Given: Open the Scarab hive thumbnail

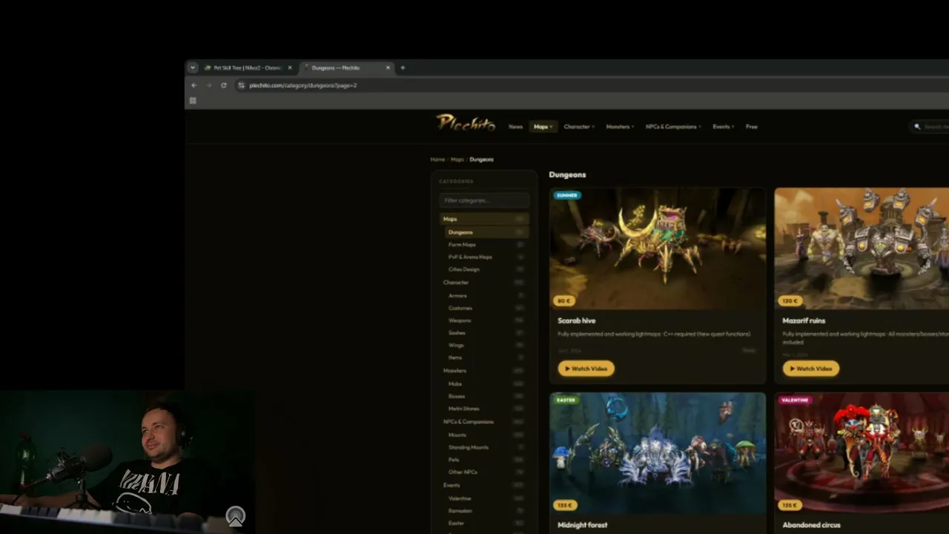Looking at the screenshot, I should pos(658,248).
